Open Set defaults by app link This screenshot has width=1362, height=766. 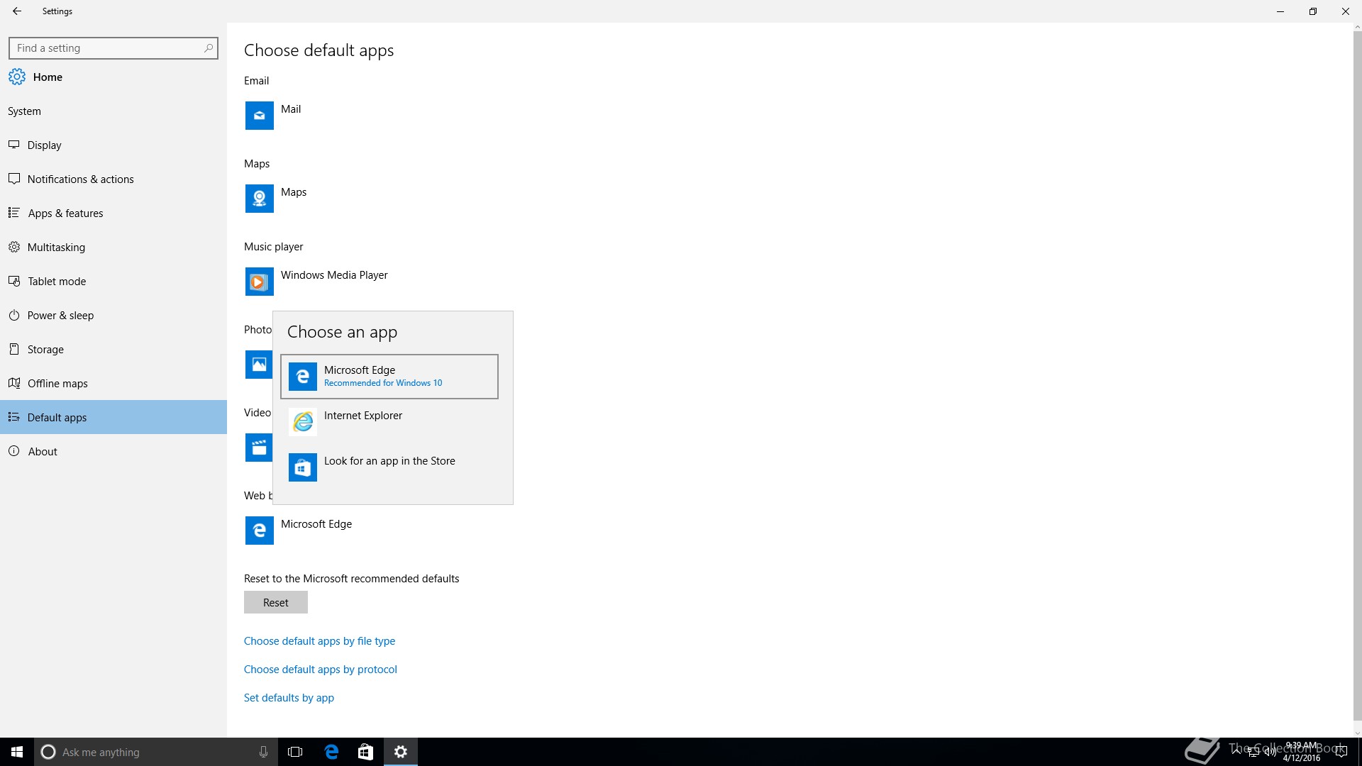coord(289,698)
